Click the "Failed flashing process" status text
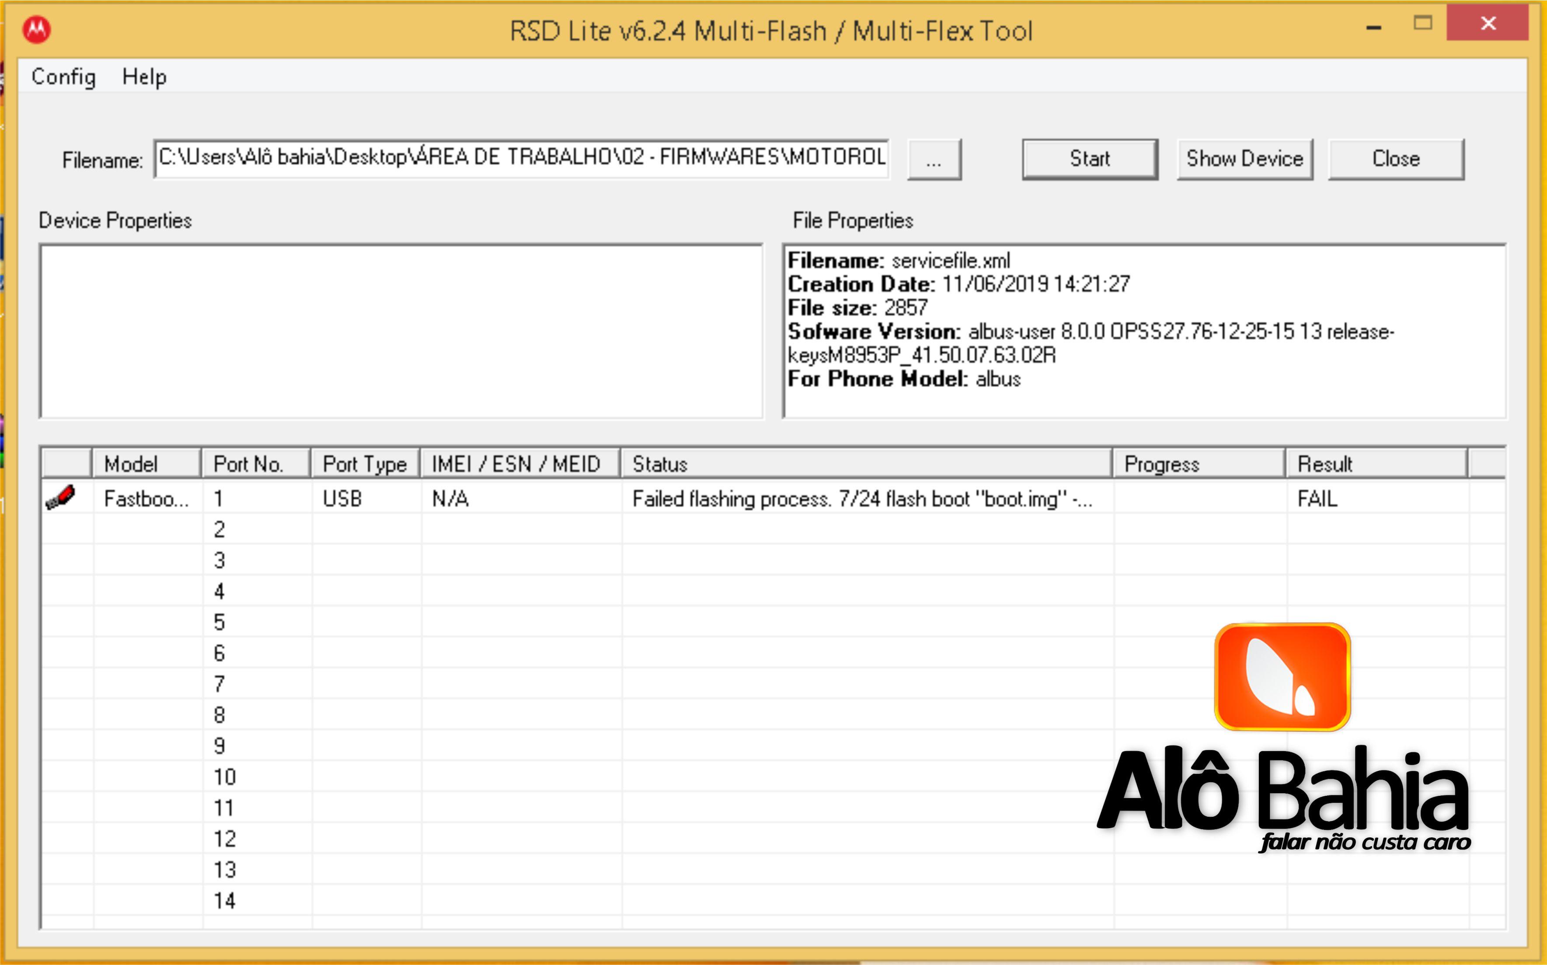This screenshot has width=1547, height=965. coord(861,498)
